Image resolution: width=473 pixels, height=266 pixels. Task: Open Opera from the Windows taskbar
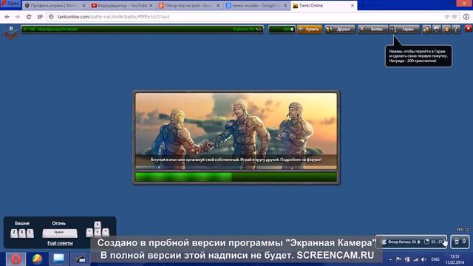pyautogui.click(x=16, y=259)
